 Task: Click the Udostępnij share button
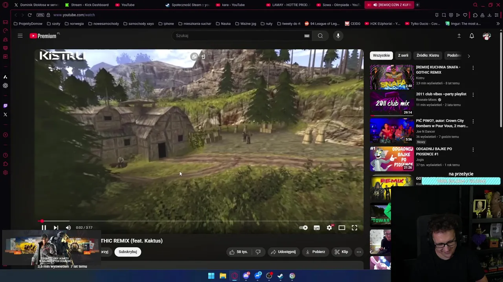pos(283,252)
